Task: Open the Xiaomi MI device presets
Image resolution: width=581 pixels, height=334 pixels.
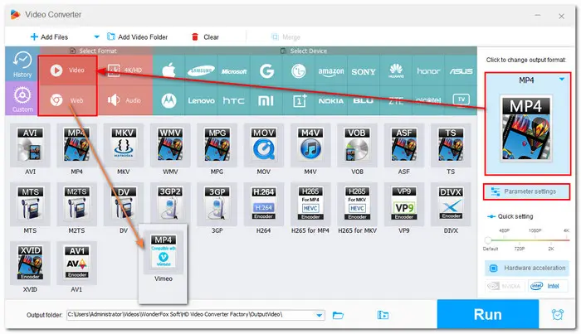Action: tap(266, 100)
